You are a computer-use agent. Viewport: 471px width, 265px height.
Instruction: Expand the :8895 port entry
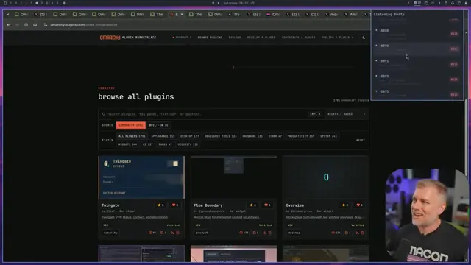[x=376, y=91]
